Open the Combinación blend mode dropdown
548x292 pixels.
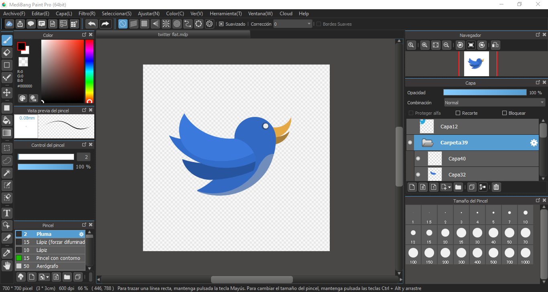click(494, 103)
